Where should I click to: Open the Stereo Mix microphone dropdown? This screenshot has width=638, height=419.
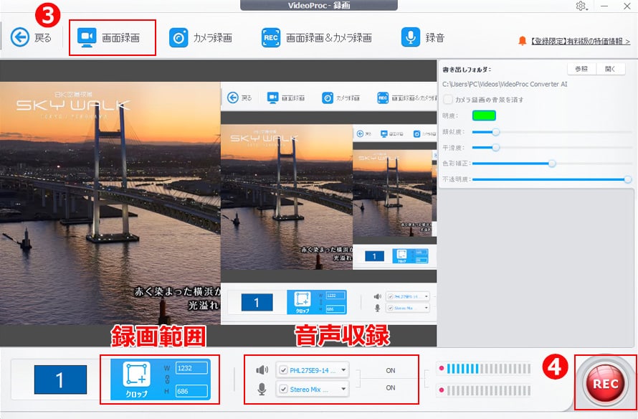[342, 390]
